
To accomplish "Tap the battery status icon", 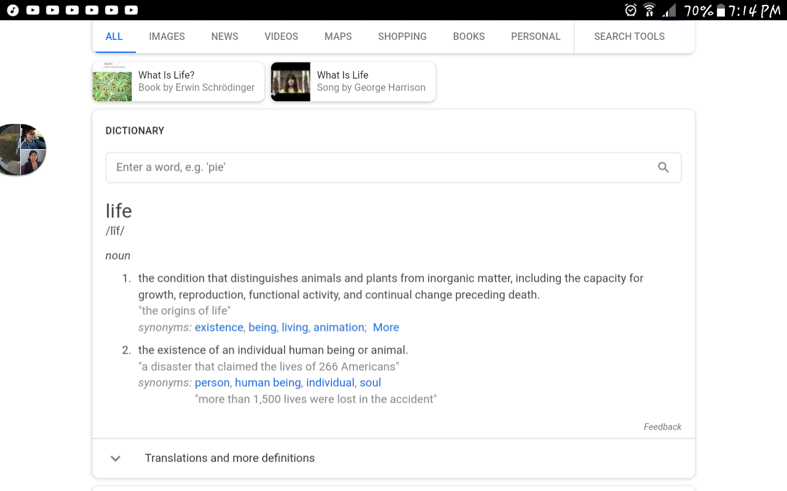I will (x=721, y=10).
